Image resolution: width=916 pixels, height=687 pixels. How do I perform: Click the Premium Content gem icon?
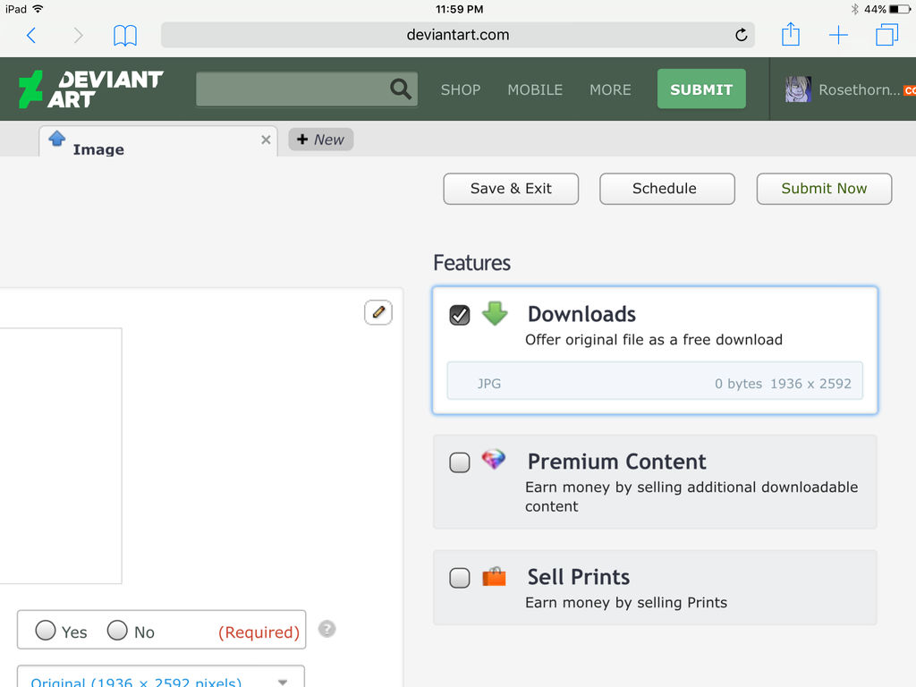click(x=494, y=459)
